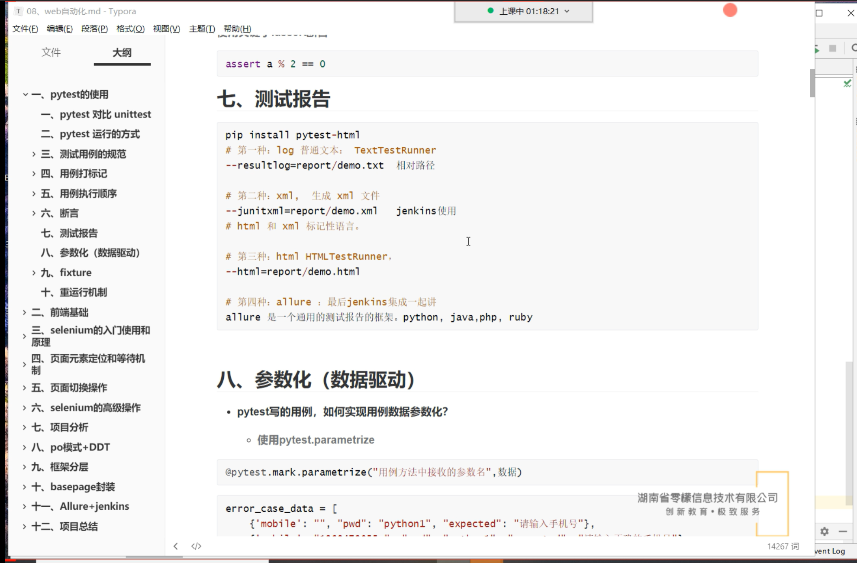Expand the 十一、Allure+jenkins outline section
This screenshot has width=857, height=563.
pyautogui.click(x=25, y=506)
